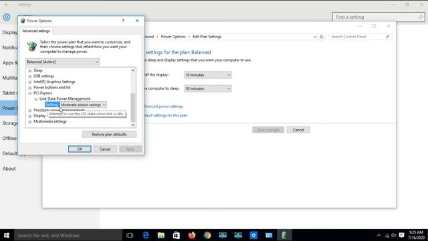Click the help question mark in Power Options
The height and width of the screenshot is (241, 428).
click(123, 21)
